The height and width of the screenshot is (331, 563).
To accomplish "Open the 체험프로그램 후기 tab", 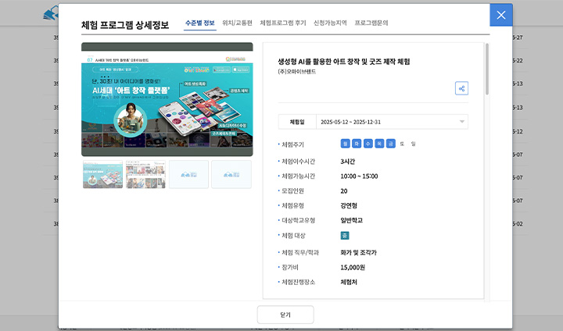I will (282, 23).
